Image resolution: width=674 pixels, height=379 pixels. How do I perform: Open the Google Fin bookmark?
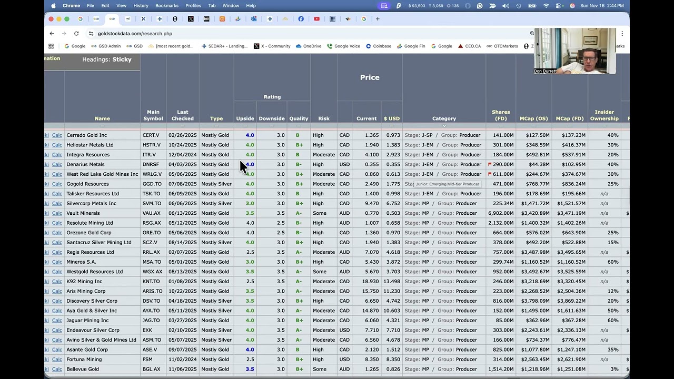411,46
